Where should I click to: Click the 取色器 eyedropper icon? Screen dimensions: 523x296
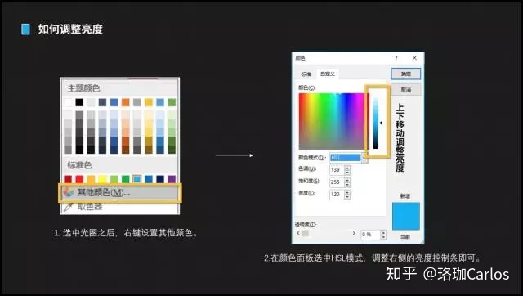pos(68,207)
